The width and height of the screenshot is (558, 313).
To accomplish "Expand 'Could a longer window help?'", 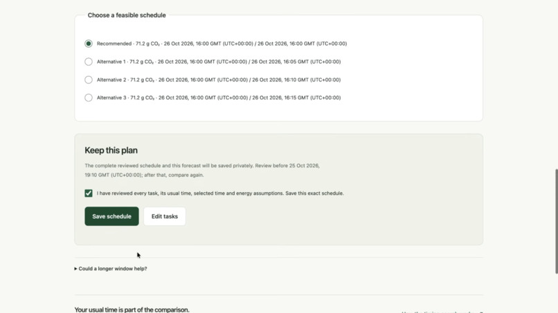I will point(111,269).
